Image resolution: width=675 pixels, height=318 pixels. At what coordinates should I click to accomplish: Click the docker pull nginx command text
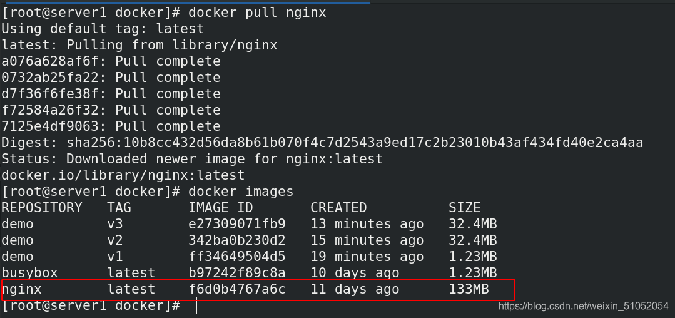[257, 13]
